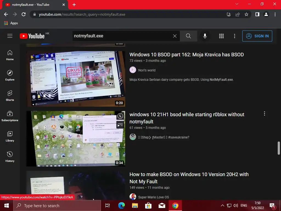Click the SIGN IN button

[x=257, y=36]
